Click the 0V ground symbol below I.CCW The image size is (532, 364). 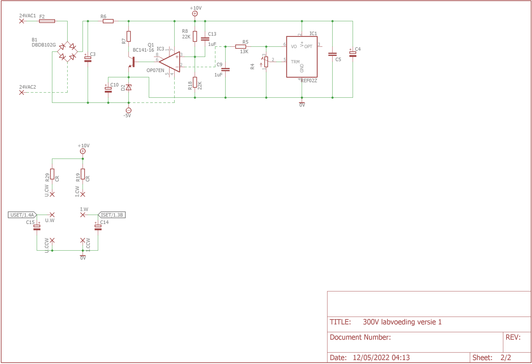click(83, 256)
